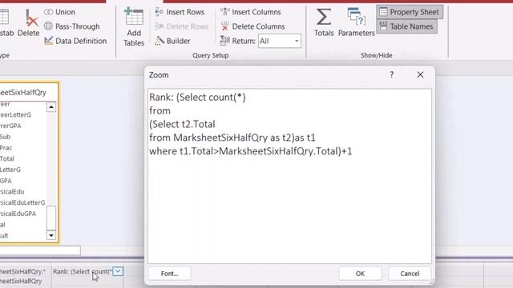Click the Add Tables icon
513x288 pixels.
pos(134,27)
